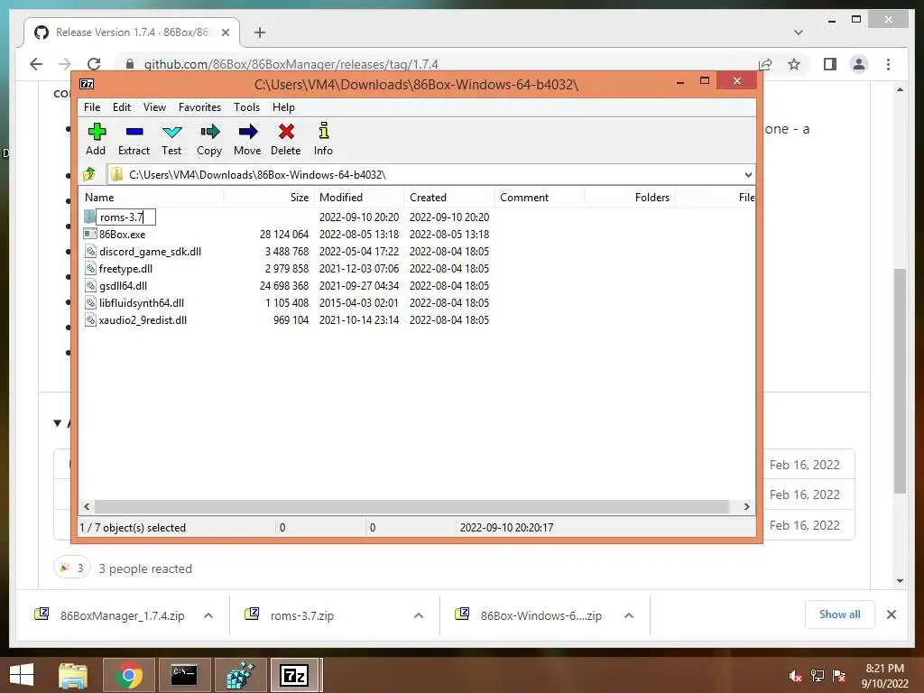
Task: Expand the 7-Zip address path dropdown
Action: tap(748, 175)
